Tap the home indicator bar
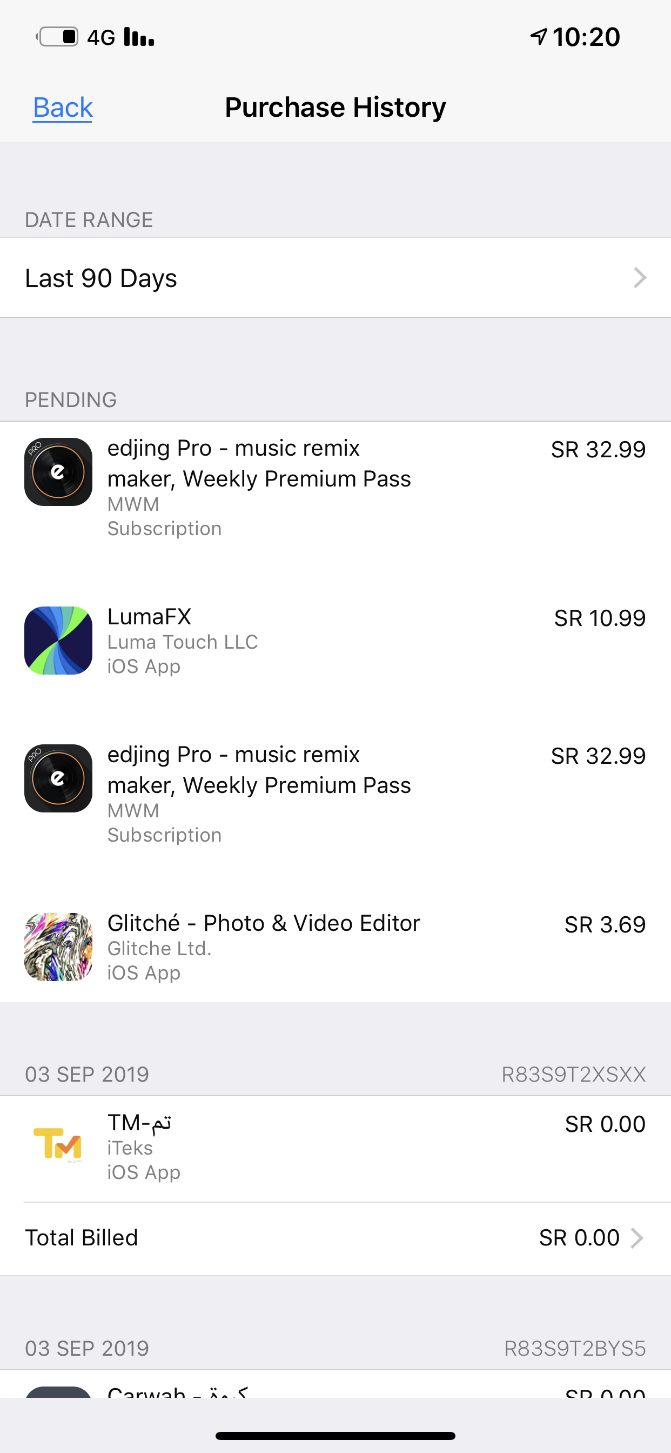Screen dimensions: 671x1453 [x=335, y=1436]
